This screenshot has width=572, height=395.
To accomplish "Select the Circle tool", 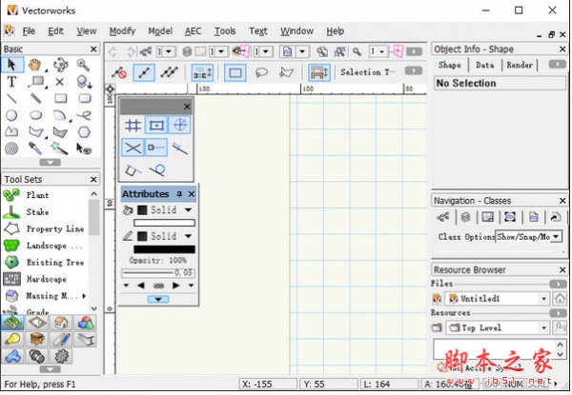I will (11, 115).
